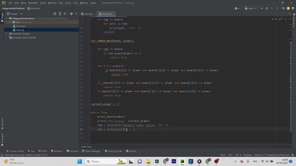The width and height of the screenshot is (296, 166).
Task: Open the Navigate menu
Action: [x=33, y=3]
